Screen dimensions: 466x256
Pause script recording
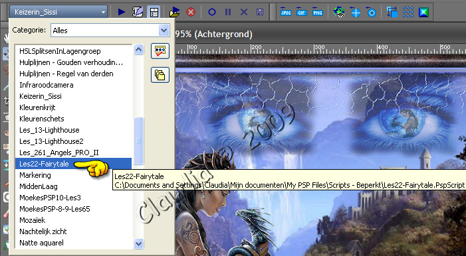pos(228,12)
